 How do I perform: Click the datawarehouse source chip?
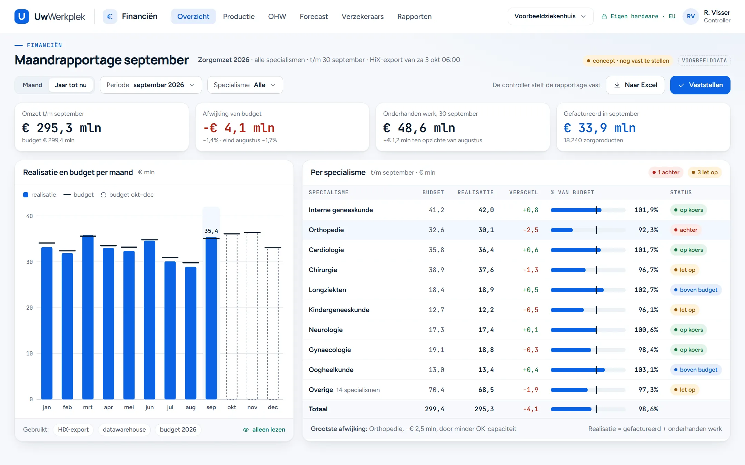click(x=124, y=430)
